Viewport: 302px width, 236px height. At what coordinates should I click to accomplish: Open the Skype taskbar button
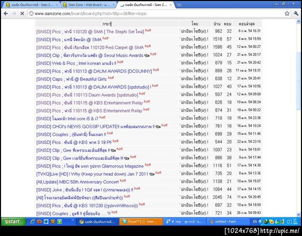pos(141,221)
